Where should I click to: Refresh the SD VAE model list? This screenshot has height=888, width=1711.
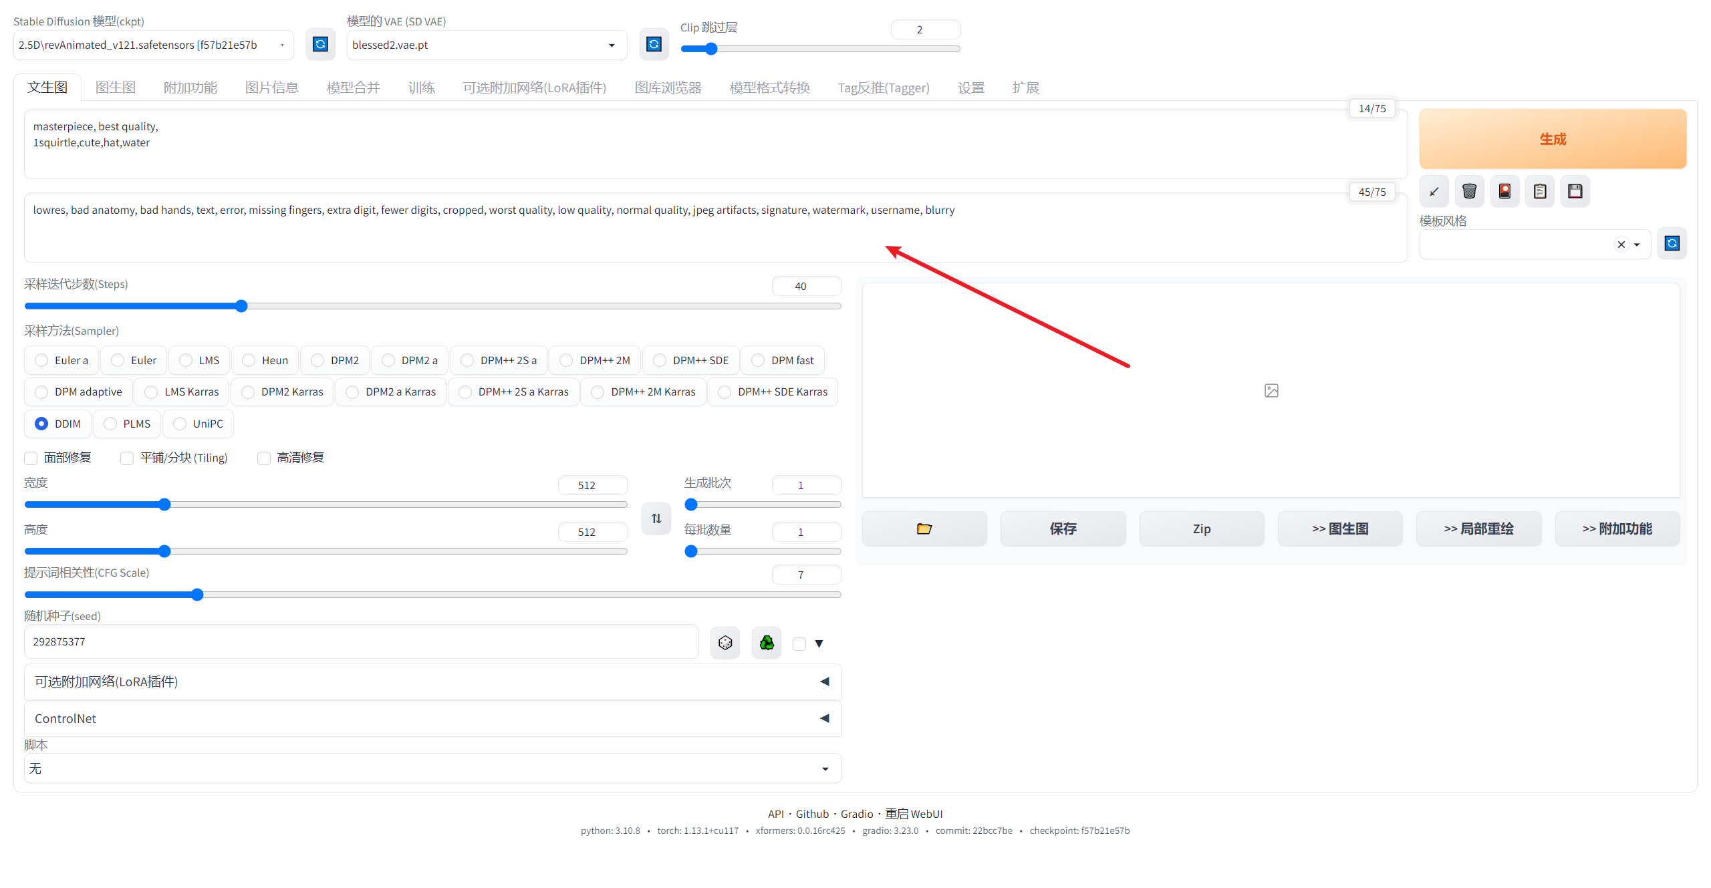(654, 44)
